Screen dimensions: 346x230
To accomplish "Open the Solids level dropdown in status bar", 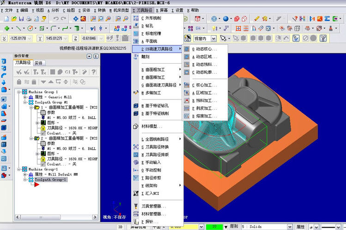I will [290, 227].
